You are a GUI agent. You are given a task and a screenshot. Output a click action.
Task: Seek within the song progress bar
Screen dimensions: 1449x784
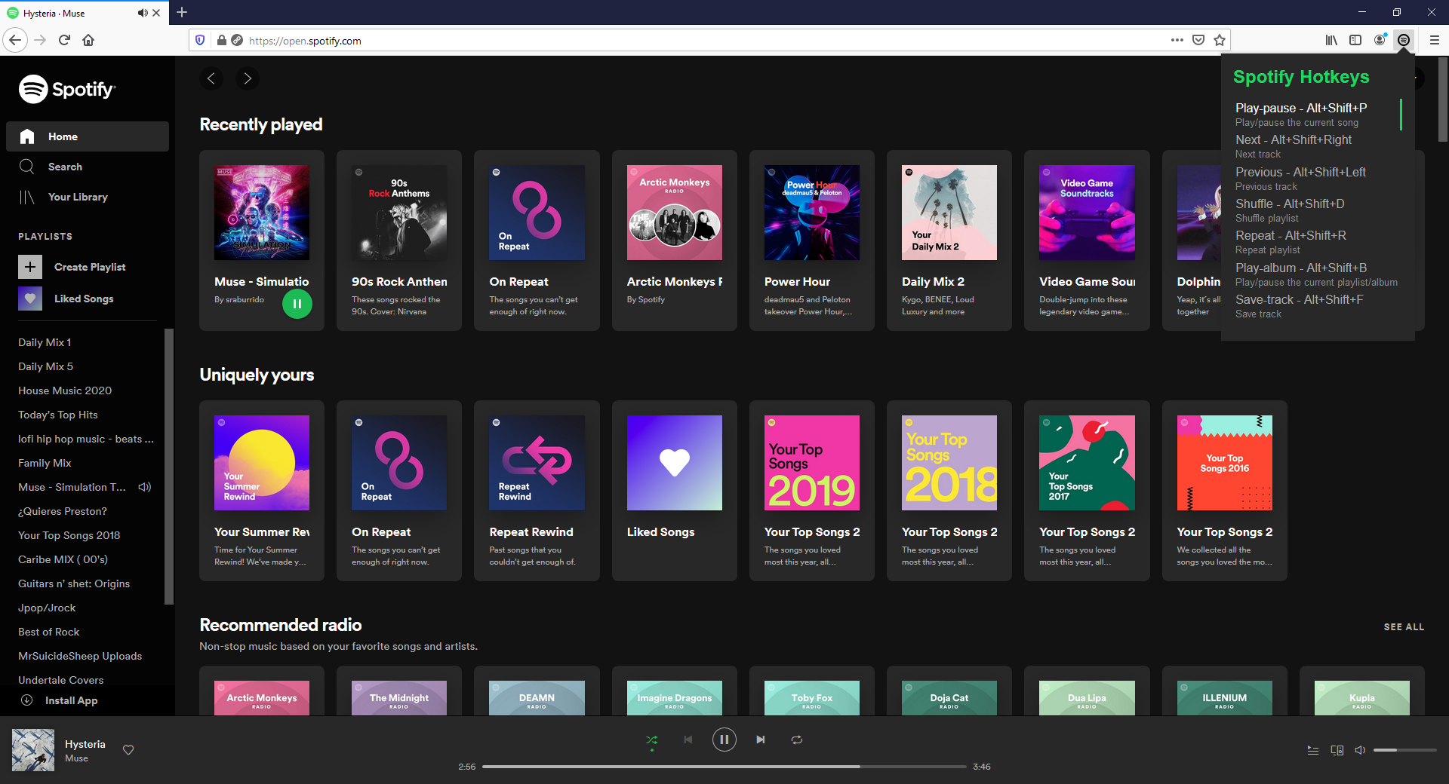724,767
